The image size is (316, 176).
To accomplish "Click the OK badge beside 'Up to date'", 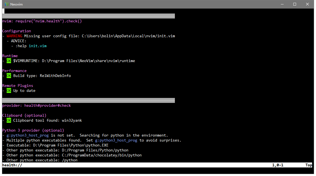I will click(9, 90).
